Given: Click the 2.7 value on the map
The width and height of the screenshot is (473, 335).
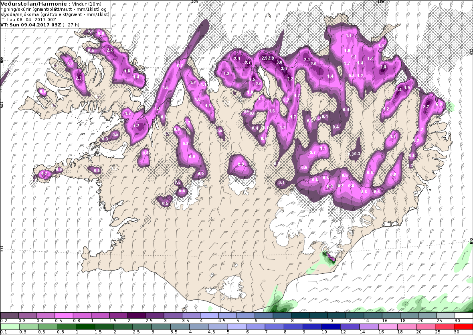Looking at the screenshot, I should click(248, 63).
